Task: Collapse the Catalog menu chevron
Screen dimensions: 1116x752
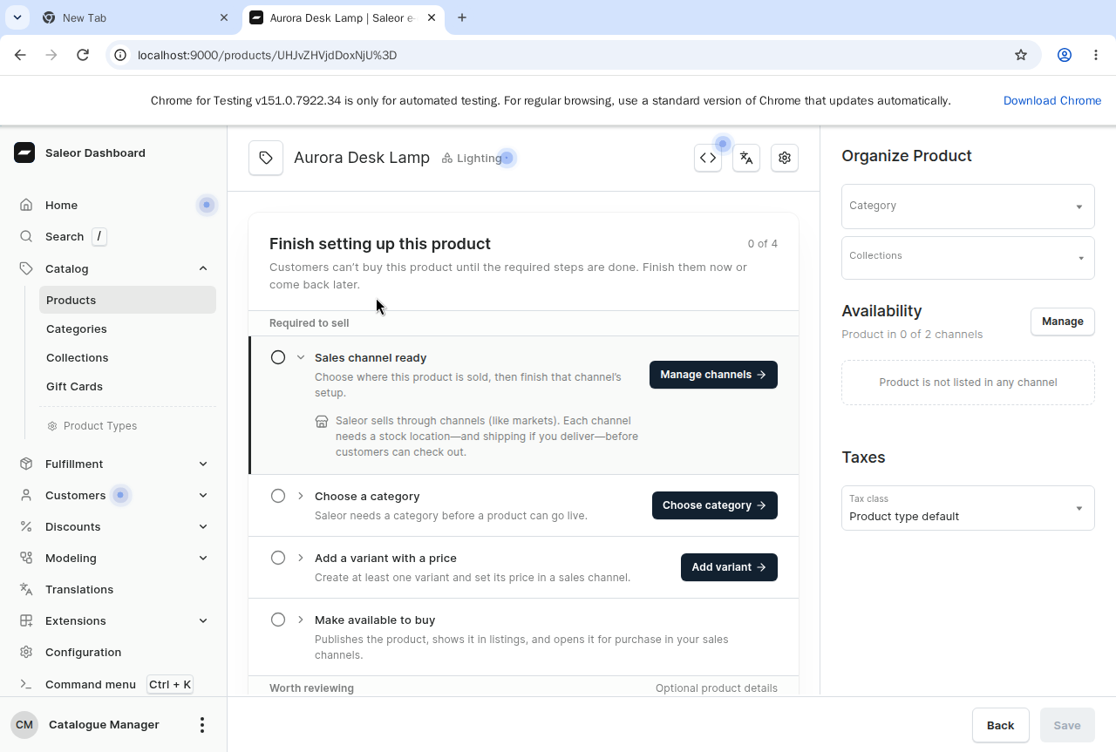Action: [x=203, y=268]
